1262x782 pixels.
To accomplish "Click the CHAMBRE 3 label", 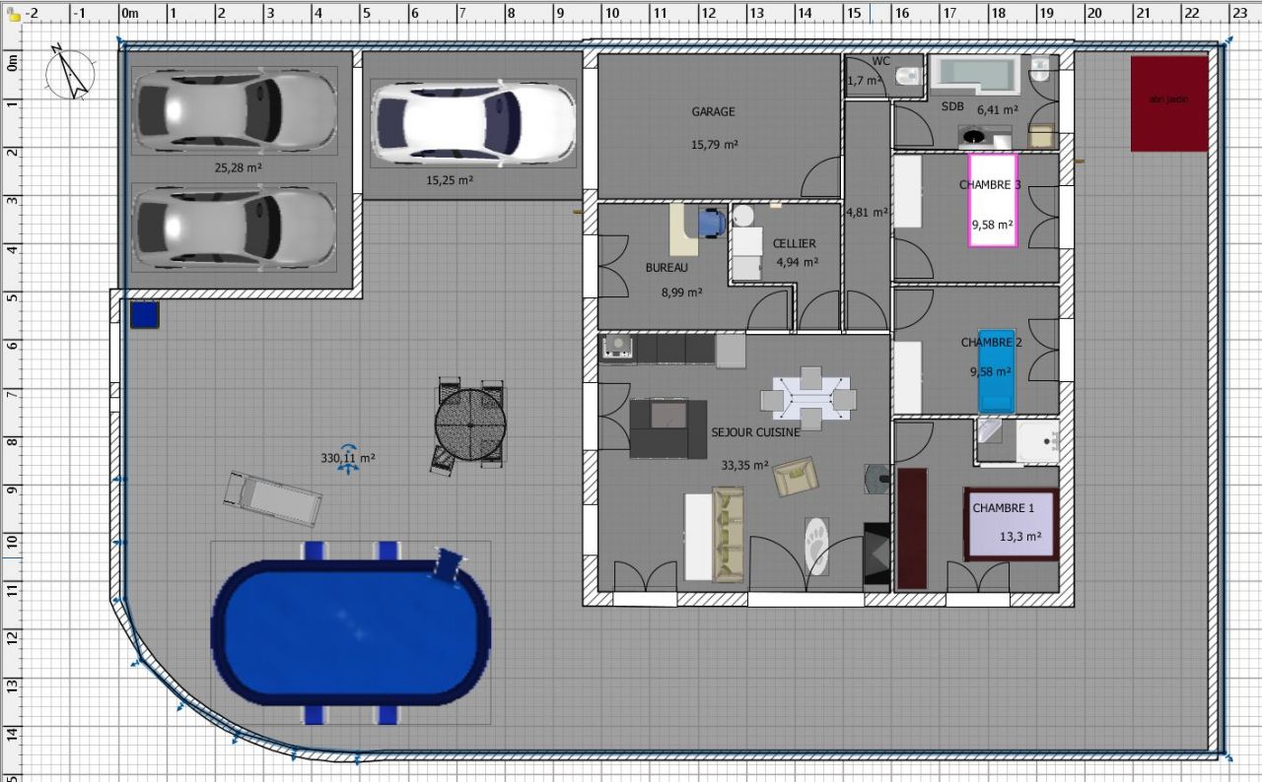I will 990,185.
